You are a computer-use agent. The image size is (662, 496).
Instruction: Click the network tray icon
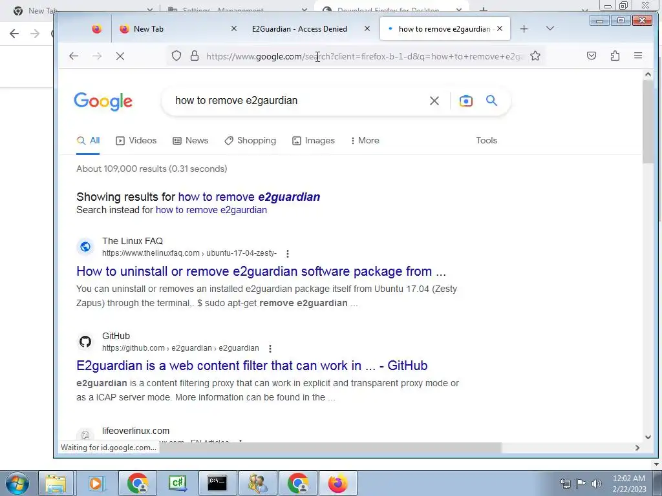click(x=565, y=483)
